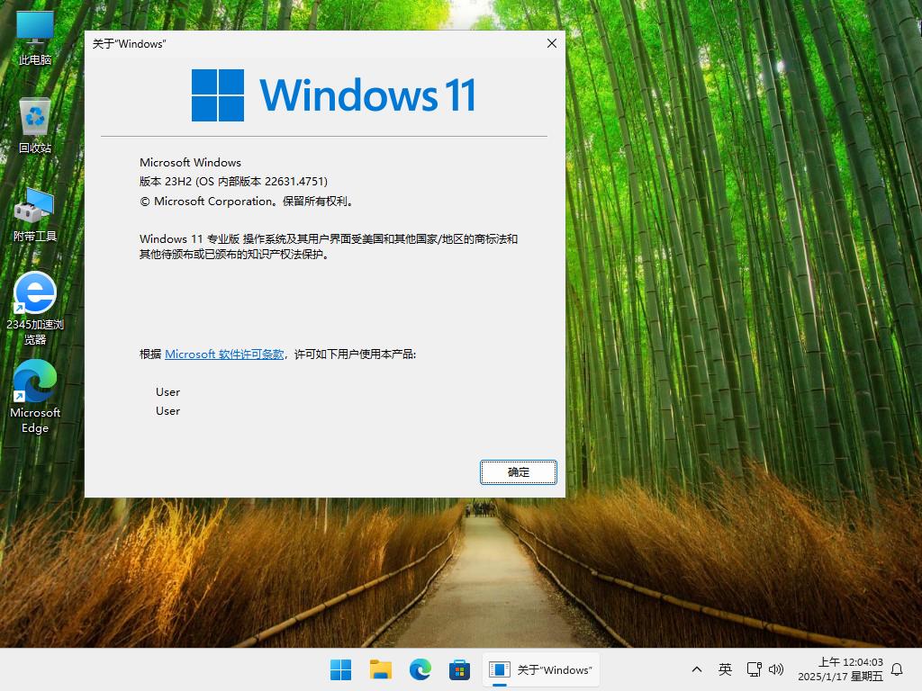This screenshot has width=922, height=691.
Task: Click the © Microsoft Corporation copyright line
Action: 247,201
